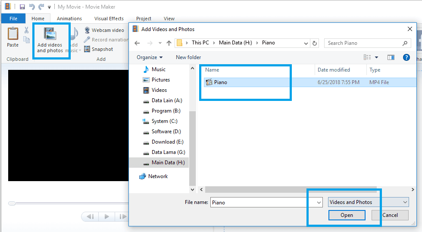
Task: Select System (C:) drive
Action: coord(160,121)
